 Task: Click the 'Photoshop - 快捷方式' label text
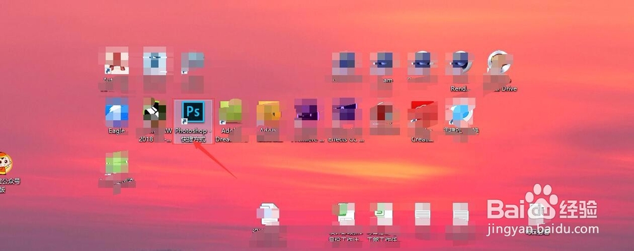(x=193, y=135)
